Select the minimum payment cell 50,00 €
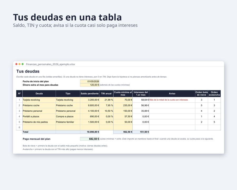237x190 pixels. click(x=123, y=122)
